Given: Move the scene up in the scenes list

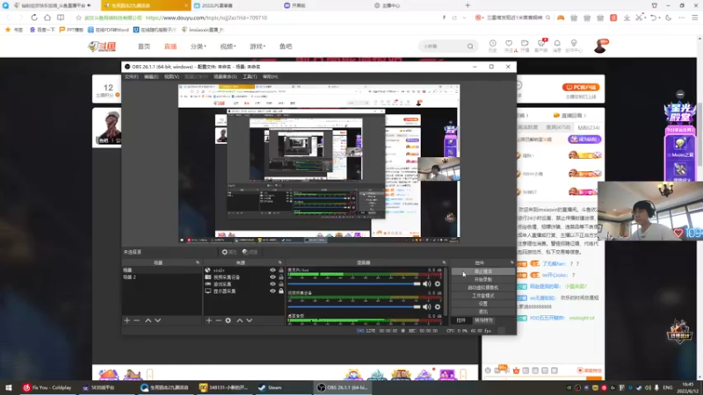Looking at the screenshot, I should pyautogui.click(x=148, y=320).
